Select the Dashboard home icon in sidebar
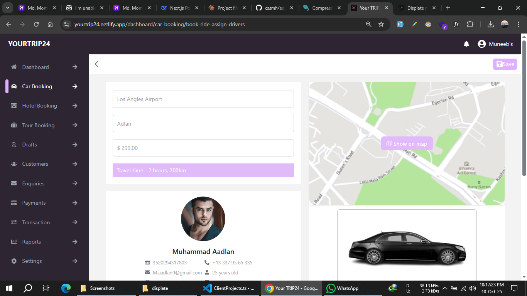Viewport: 527px width, 296px height. point(14,67)
